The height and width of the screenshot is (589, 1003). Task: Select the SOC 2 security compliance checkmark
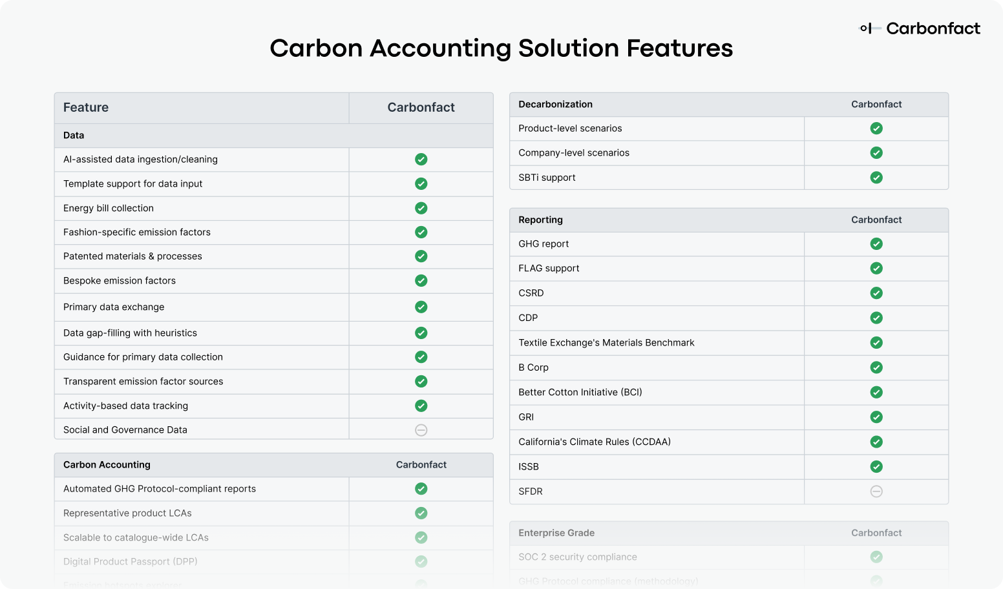(x=876, y=557)
